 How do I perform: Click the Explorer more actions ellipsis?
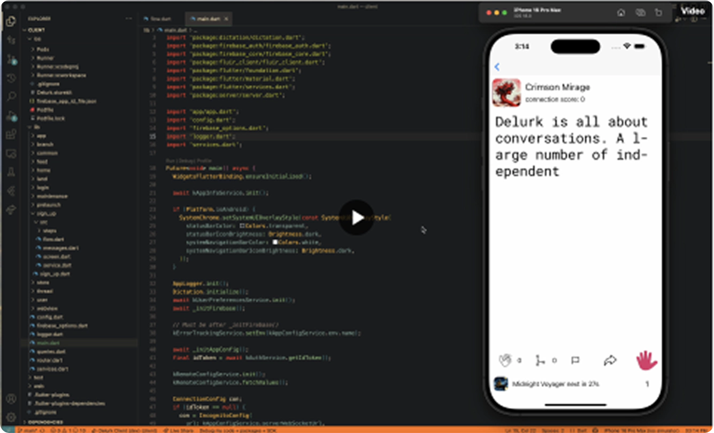tap(128, 18)
